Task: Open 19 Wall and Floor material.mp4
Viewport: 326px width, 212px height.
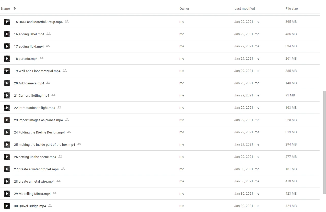Action: [37, 71]
